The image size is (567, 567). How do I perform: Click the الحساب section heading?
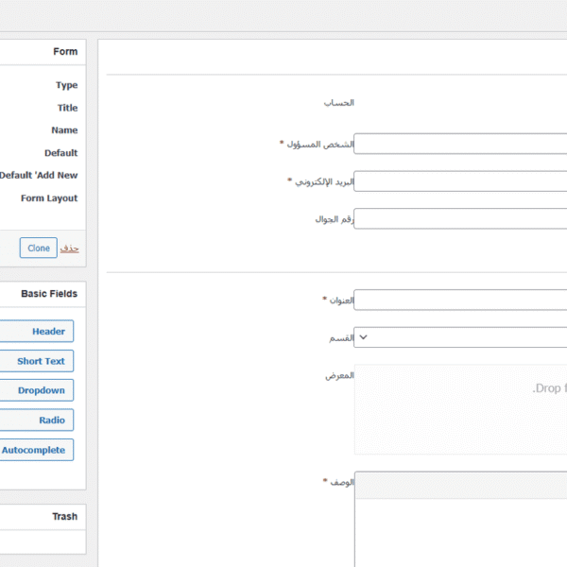coord(338,102)
